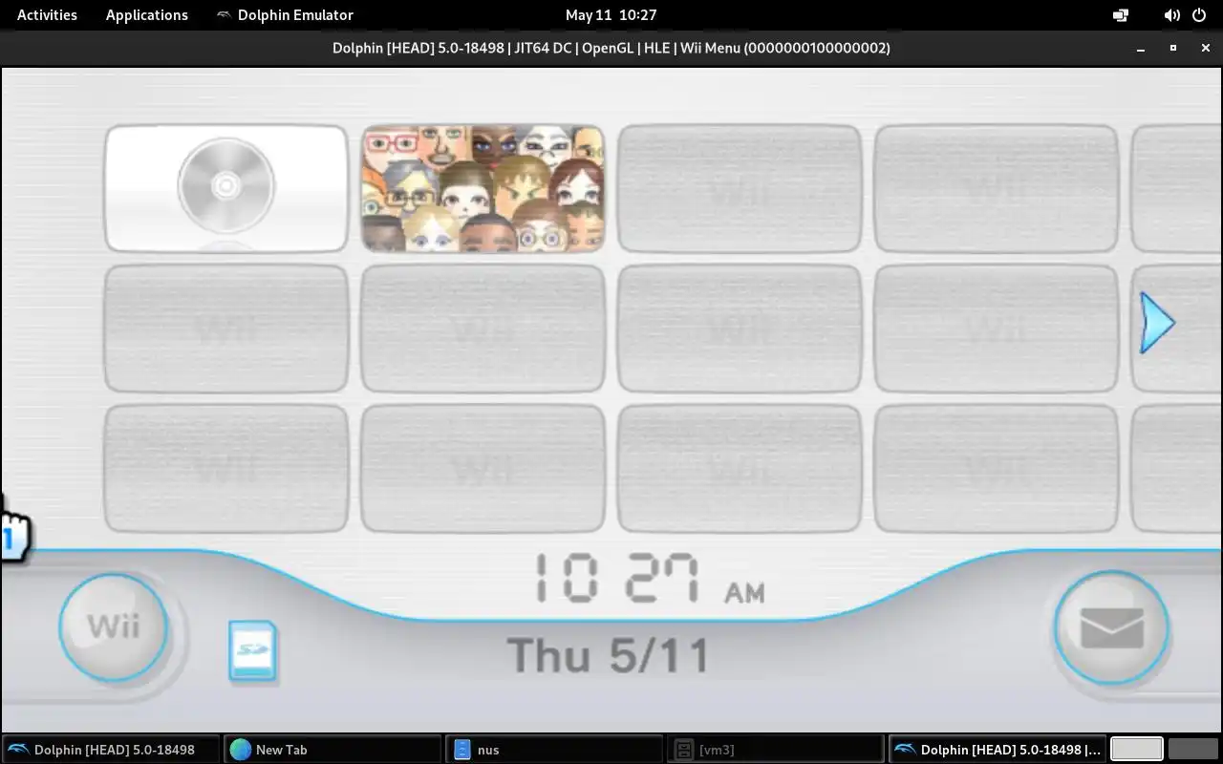Switch to the nus taskbar window
This screenshot has width=1223, height=764.
554,750
